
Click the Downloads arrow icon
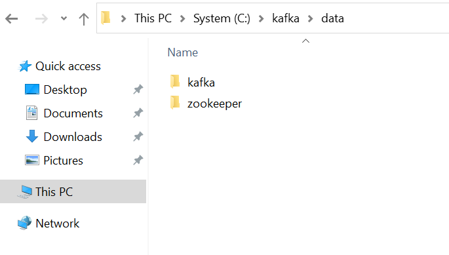pos(31,136)
